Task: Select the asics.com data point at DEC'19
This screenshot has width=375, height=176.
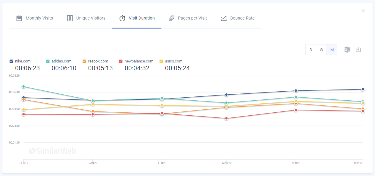Action: point(23,110)
